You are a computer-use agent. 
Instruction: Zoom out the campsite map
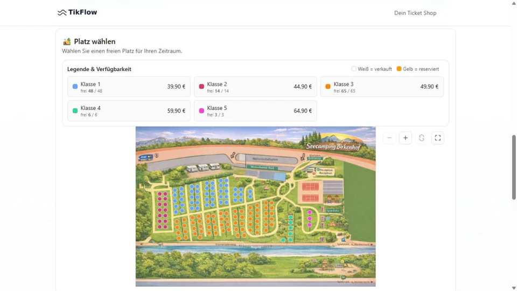coord(389,138)
